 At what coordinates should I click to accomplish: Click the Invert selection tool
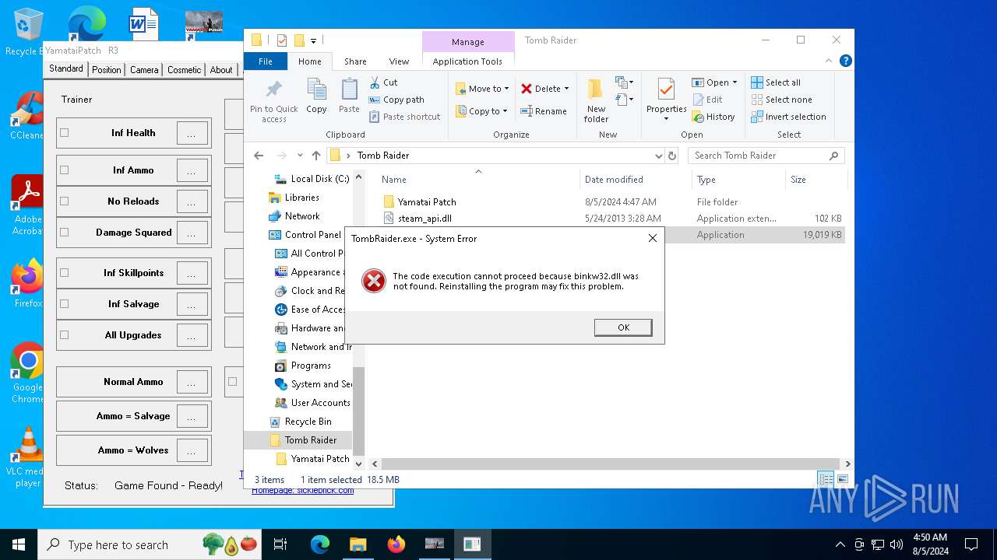(788, 117)
